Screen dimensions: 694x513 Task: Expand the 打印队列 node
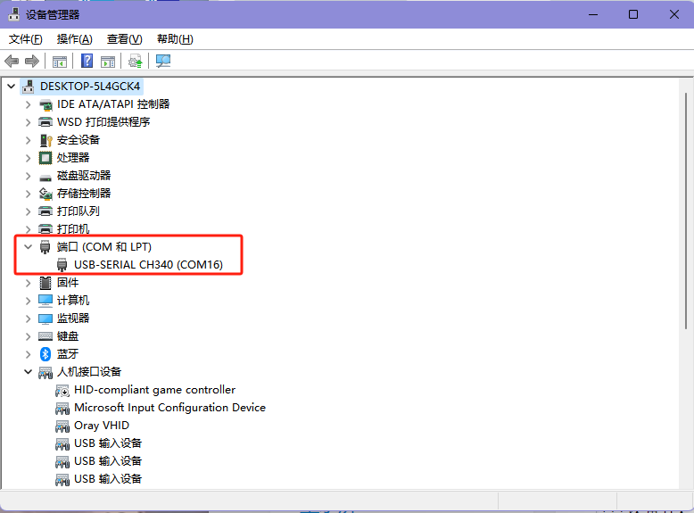click(29, 211)
